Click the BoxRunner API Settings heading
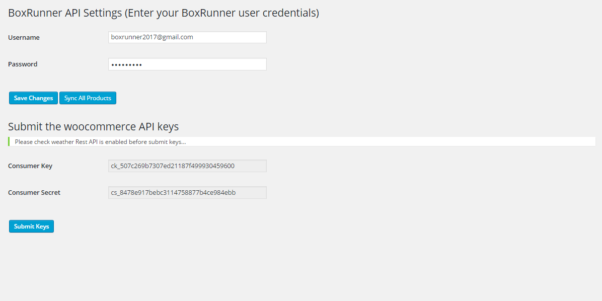 click(x=164, y=13)
